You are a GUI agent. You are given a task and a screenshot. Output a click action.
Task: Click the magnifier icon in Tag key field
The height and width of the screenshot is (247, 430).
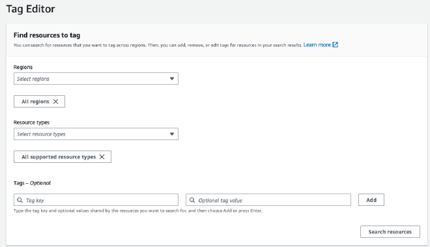[20, 200]
